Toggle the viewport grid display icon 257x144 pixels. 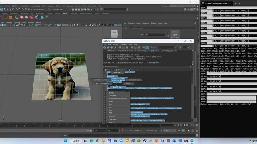(x=36, y=25)
